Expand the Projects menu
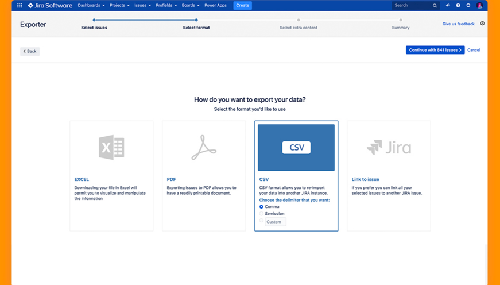This screenshot has width=500, height=285. pos(119,5)
